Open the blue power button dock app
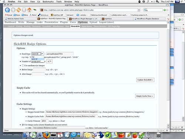185x139 pixels. 74,135
